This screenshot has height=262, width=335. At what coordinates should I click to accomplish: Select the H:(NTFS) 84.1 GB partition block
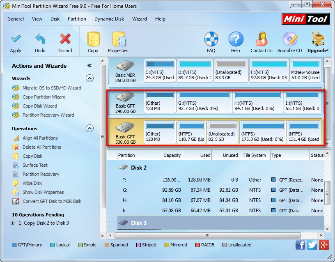click(258, 101)
